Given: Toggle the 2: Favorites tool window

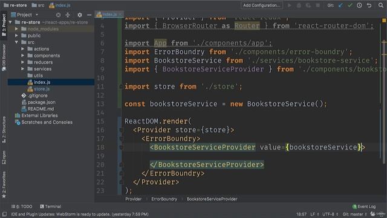Looking at the screenshot, I should point(4,185).
